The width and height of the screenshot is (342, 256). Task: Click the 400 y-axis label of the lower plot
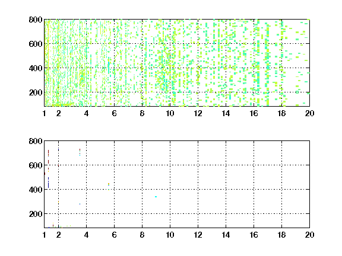tap(36, 190)
